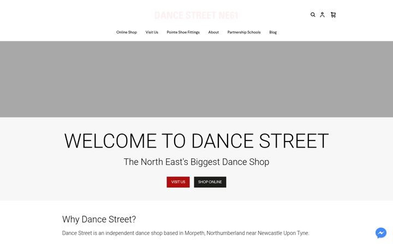Click the black SHOP ONLINE button
The width and height of the screenshot is (393, 245).
[210, 182]
